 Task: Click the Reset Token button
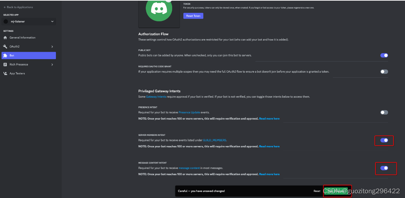(x=193, y=16)
